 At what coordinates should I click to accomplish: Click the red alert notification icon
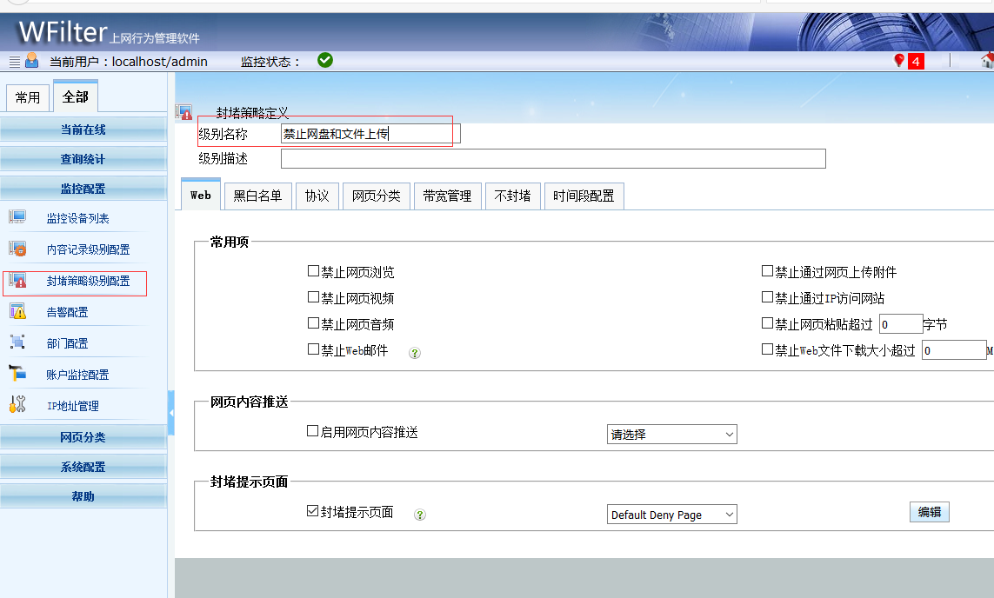[899, 61]
